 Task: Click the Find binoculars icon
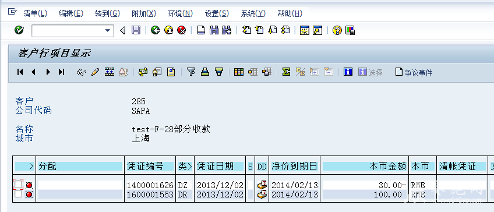(x=214, y=30)
